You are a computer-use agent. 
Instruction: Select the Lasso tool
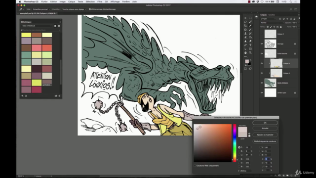[x=245, y=22]
